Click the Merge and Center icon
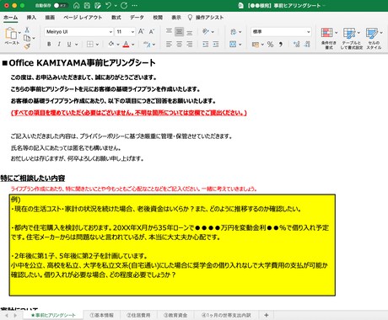 click(x=233, y=44)
